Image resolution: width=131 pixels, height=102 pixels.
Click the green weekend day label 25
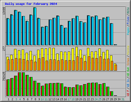(100, 99)
